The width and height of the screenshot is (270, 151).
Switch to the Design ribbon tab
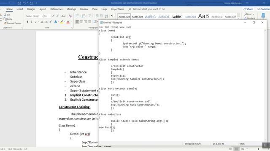(31, 9)
